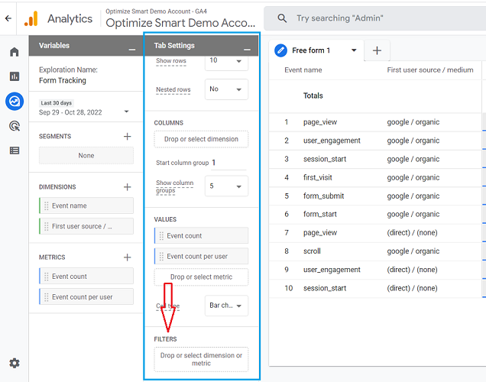Click the Show rows label
The height and width of the screenshot is (382, 486).
pyautogui.click(x=171, y=61)
